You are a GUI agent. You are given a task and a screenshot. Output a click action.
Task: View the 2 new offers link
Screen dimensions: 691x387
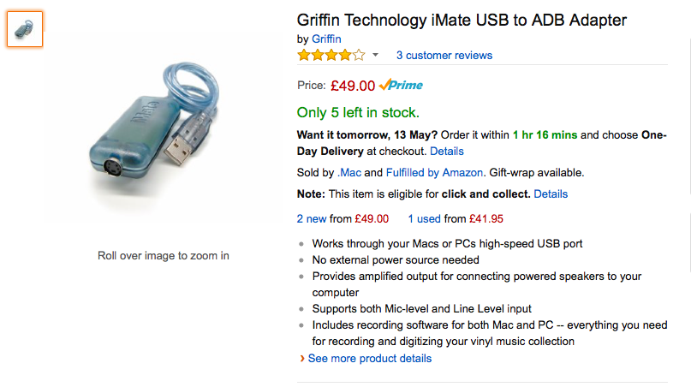tap(312, 219)
